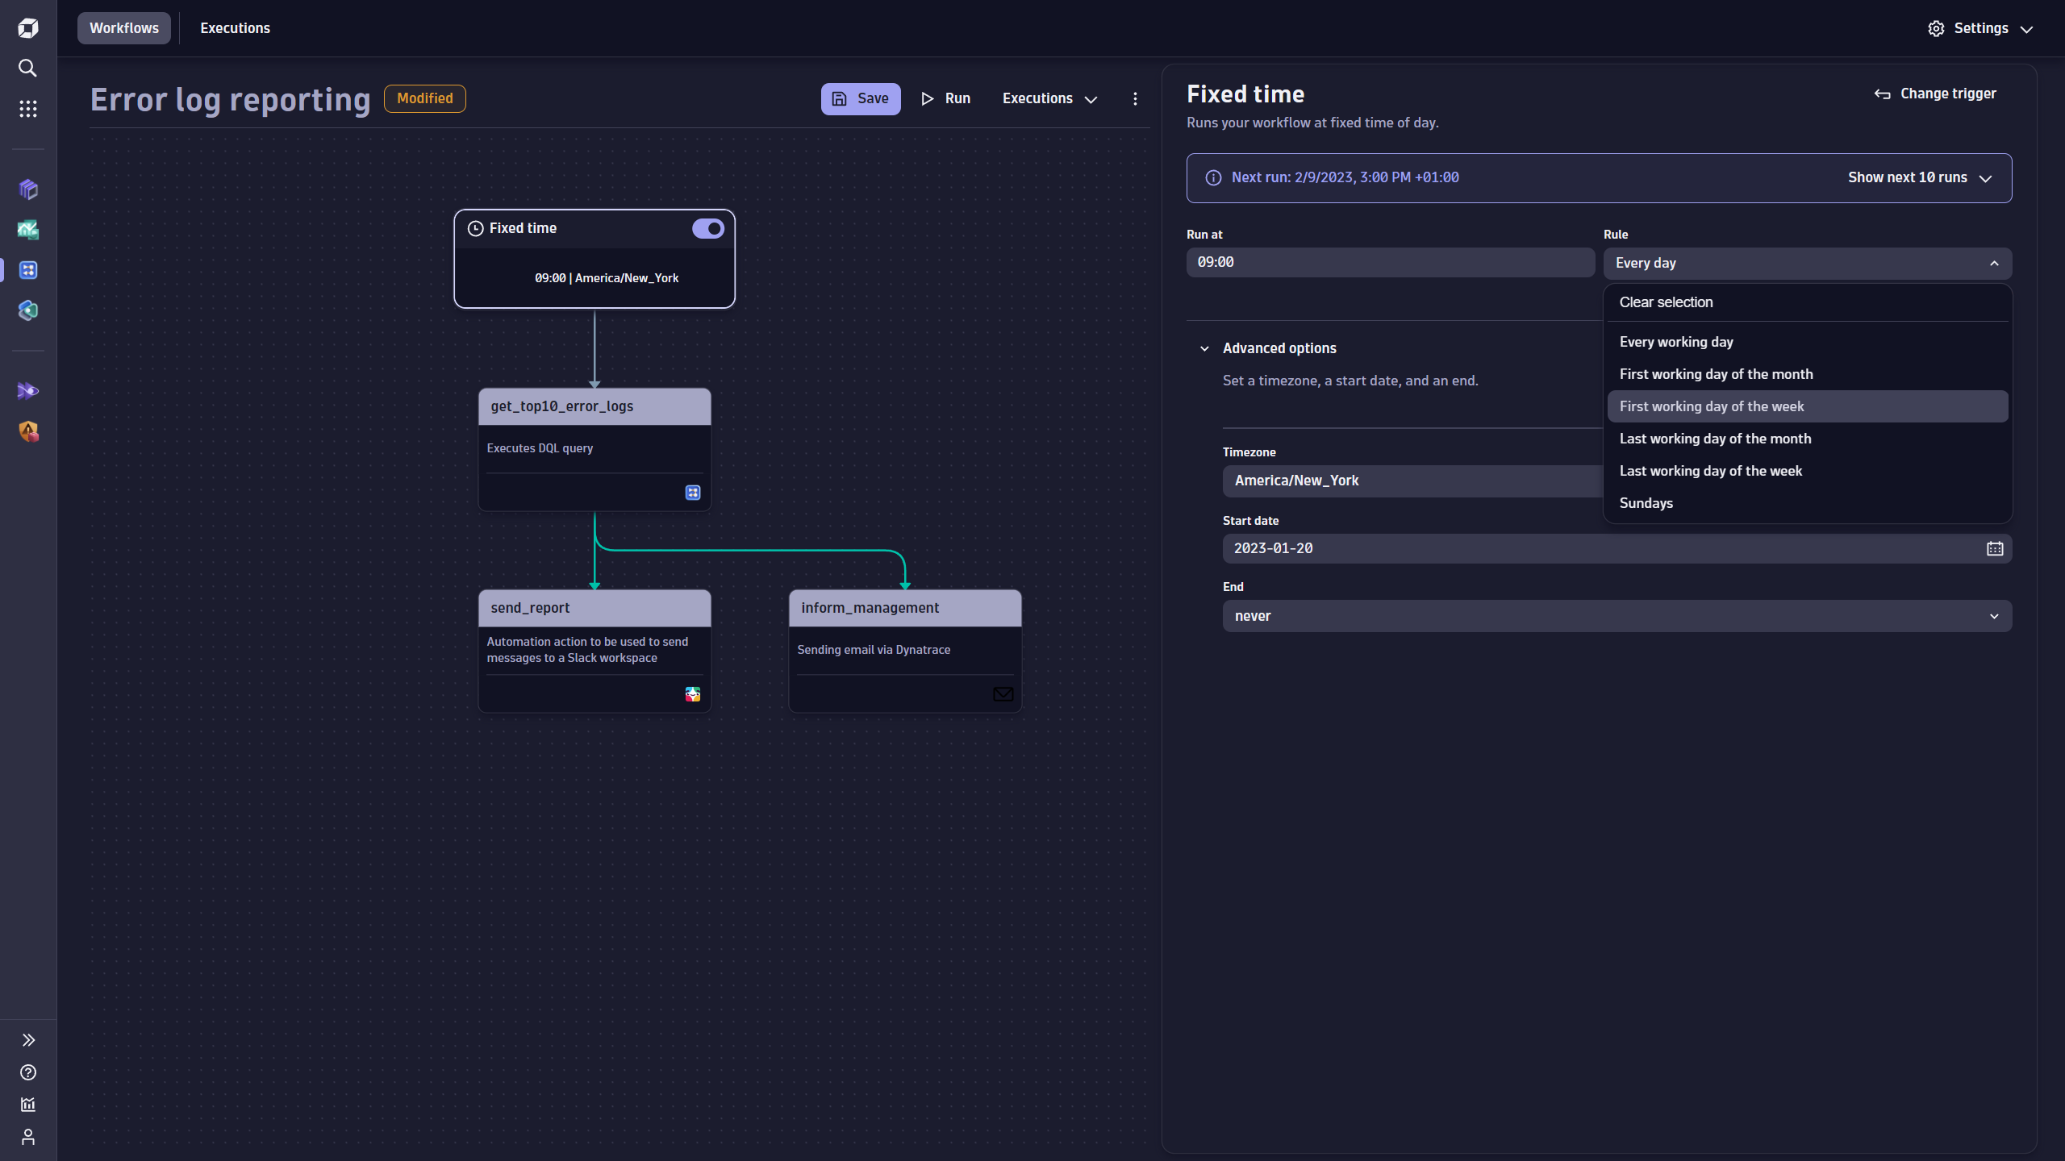The width and height of the screenshot is (2065, 1161).
Task: Choose Sundays from the Rule list
Action: 1646,503
